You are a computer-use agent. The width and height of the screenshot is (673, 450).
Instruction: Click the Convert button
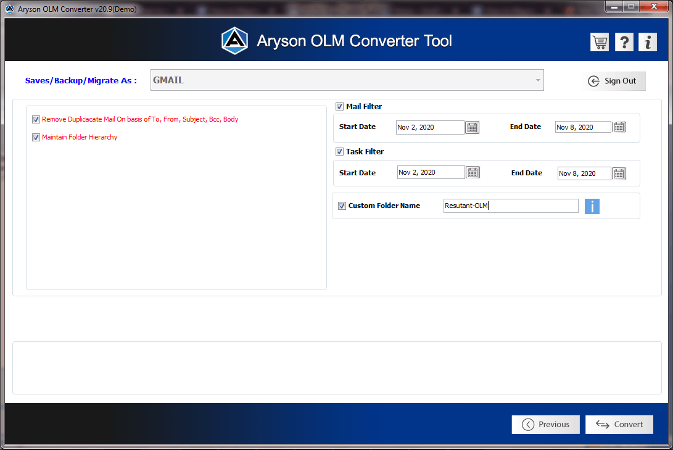[619, 424]
